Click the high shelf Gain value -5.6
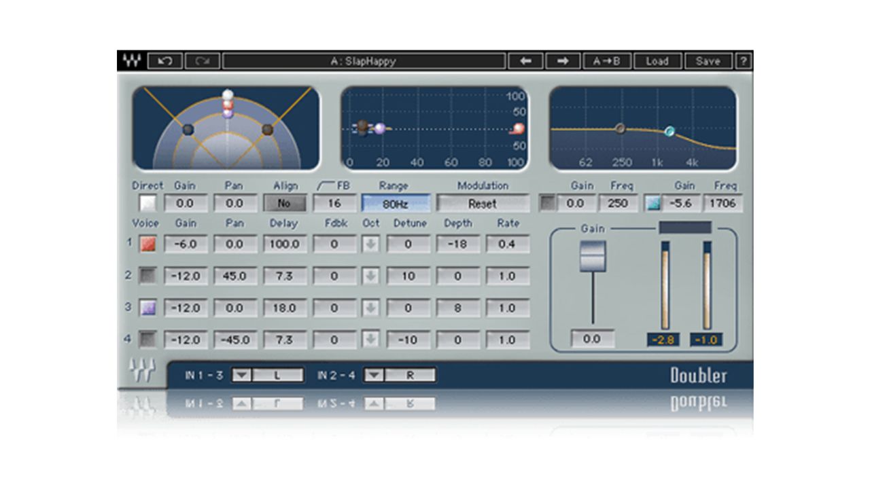This screenshot has height=489, width=870. [x=680, y=203]
